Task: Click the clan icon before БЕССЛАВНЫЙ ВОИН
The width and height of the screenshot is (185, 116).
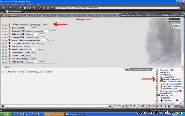Action: (x=161, y=81)
